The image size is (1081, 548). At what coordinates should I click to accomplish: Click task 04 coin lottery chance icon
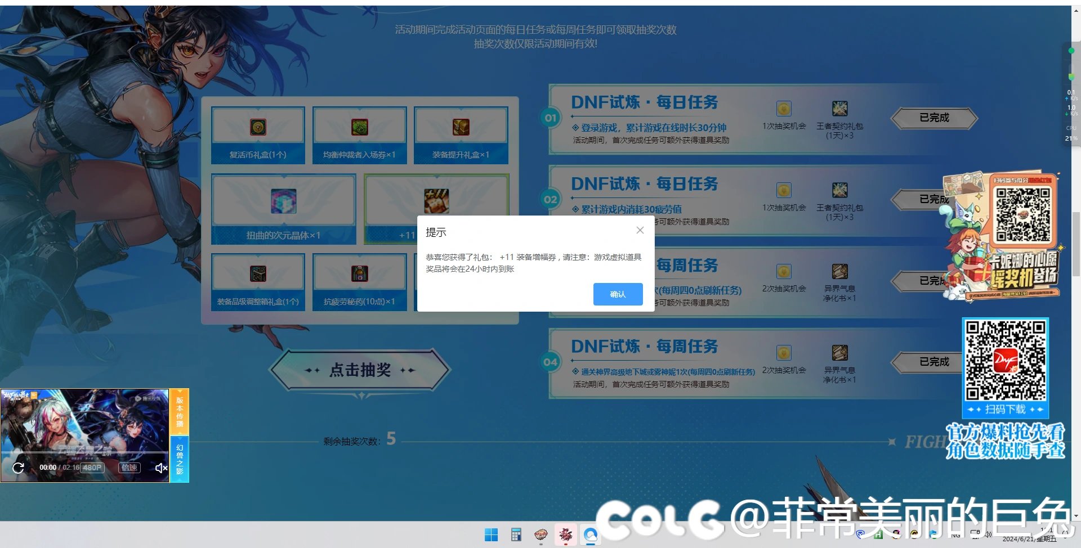[784, 353]
